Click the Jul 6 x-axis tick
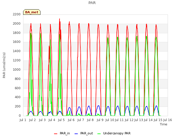Screen dimensions: 185x139 click(x=71, y=120)
